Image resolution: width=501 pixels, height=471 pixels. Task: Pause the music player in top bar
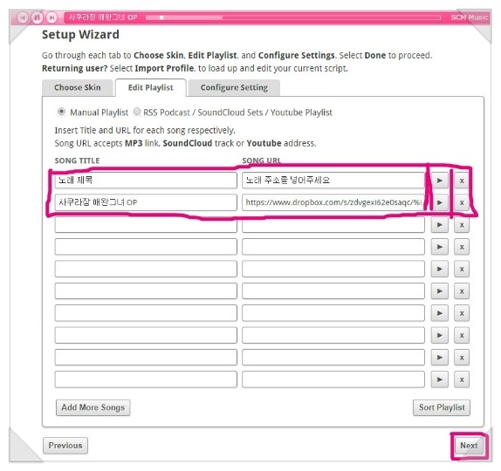(37, 17)
